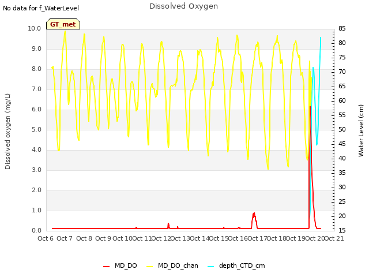Screen dimensions: 369x277
Task: Click the Oct 6 x-axis tick label
Action: pos(46,238)
